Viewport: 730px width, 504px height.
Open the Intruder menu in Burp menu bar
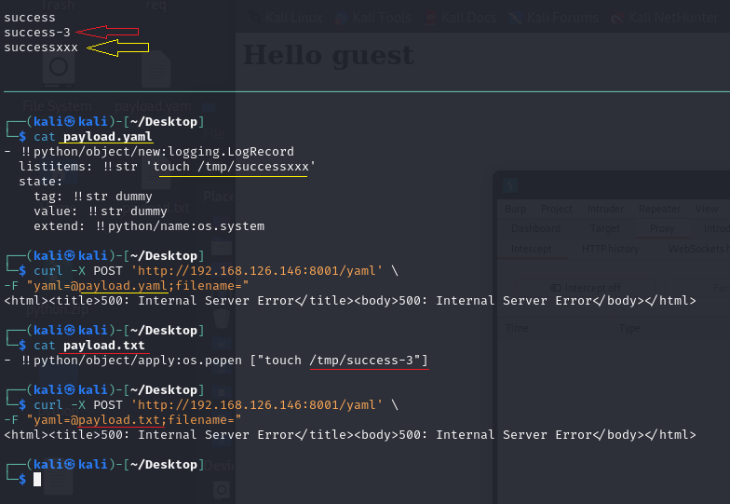[605, 209]
